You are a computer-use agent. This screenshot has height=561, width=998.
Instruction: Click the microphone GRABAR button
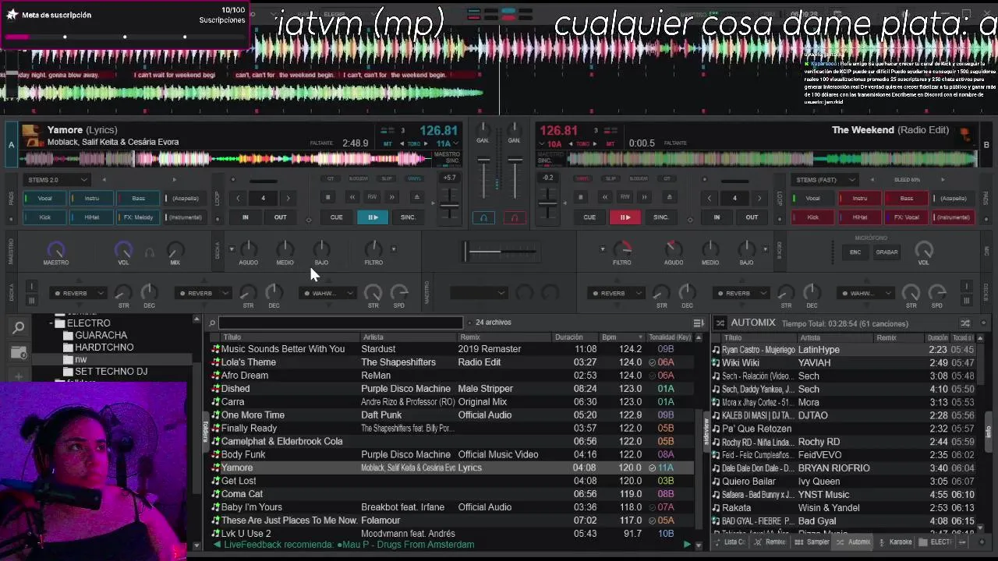tap(887, 252)
